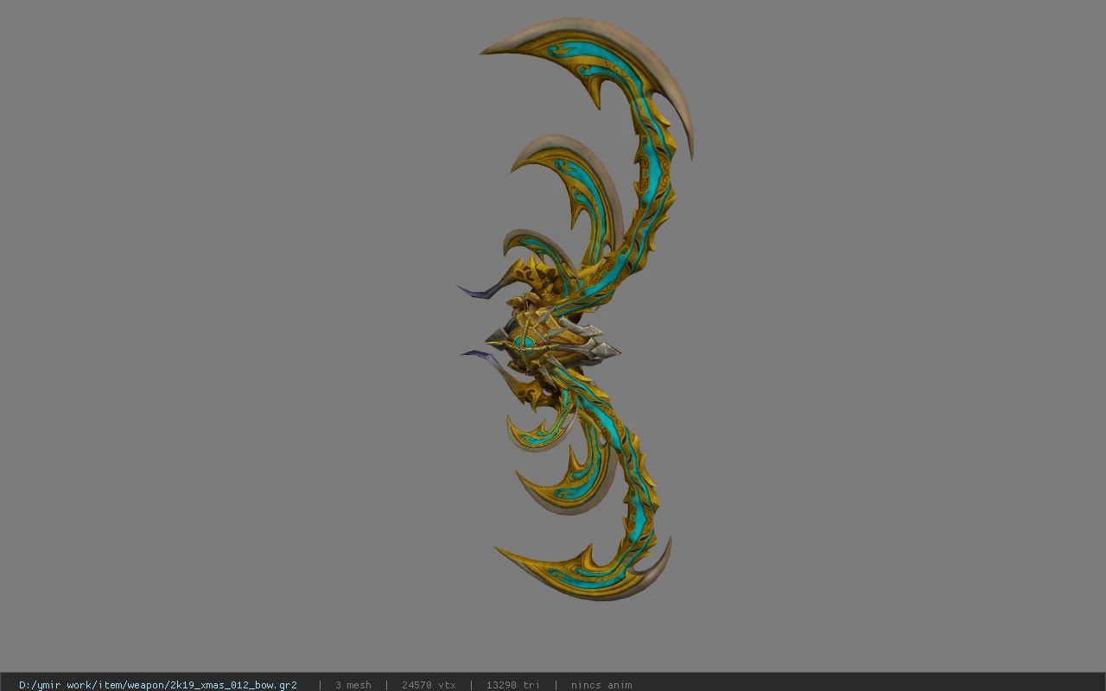Click the "3 mesh" status entry

pyautogui.click(x=353, y=685)
